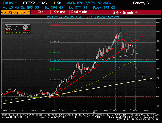Click the 'Op 893.55' open value
162x123 pixels.
(30, 8)
